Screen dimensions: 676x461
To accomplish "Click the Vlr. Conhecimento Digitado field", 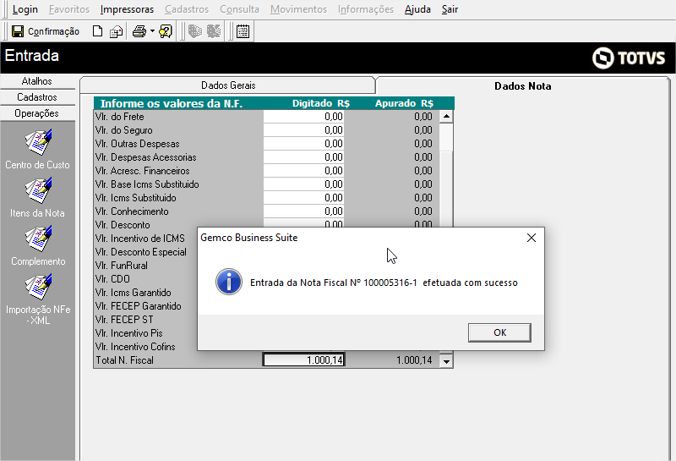I will point(304,211).
